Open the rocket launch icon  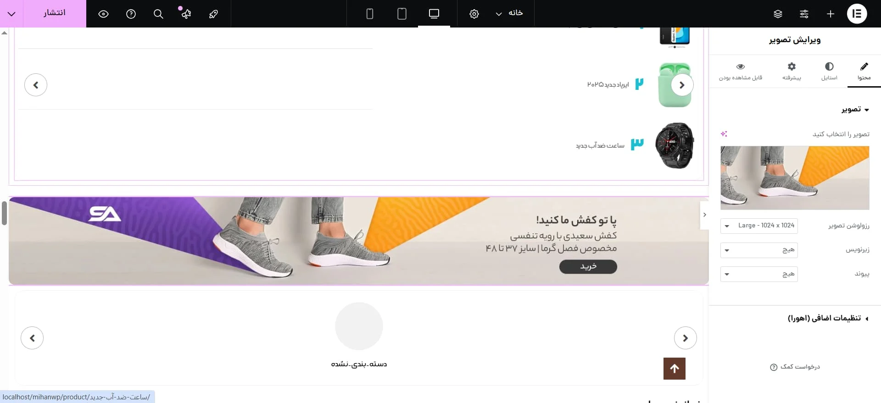tap(213, 14)
